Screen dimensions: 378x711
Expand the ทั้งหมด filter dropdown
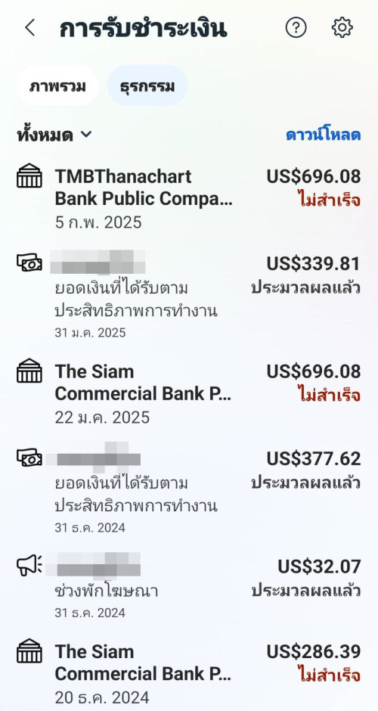coord(54,135)
